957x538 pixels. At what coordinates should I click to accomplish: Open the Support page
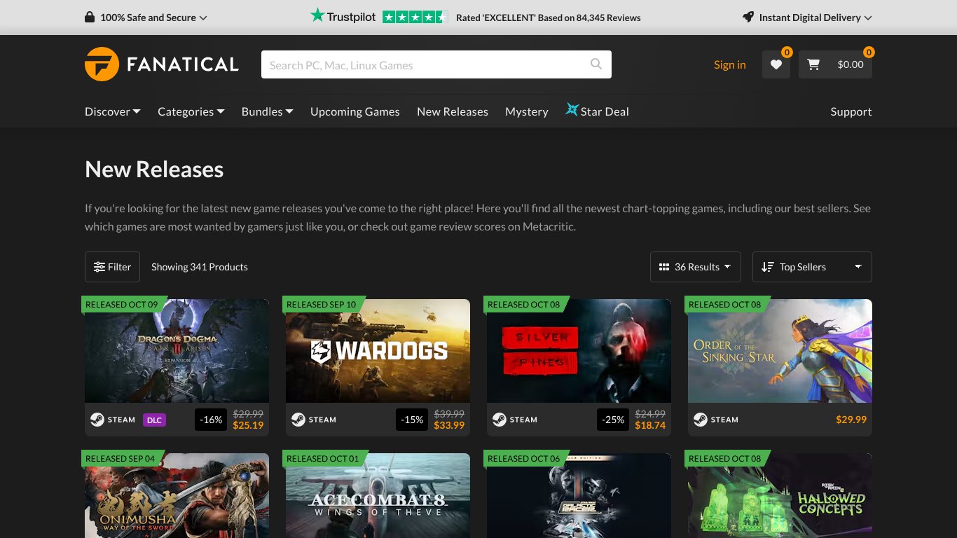(x=851, y=111)
